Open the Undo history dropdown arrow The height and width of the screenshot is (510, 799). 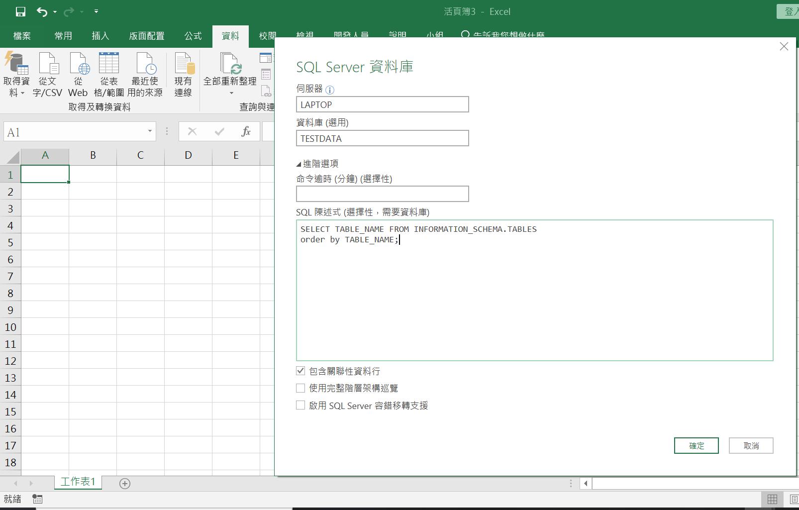(x=55, y=11)
